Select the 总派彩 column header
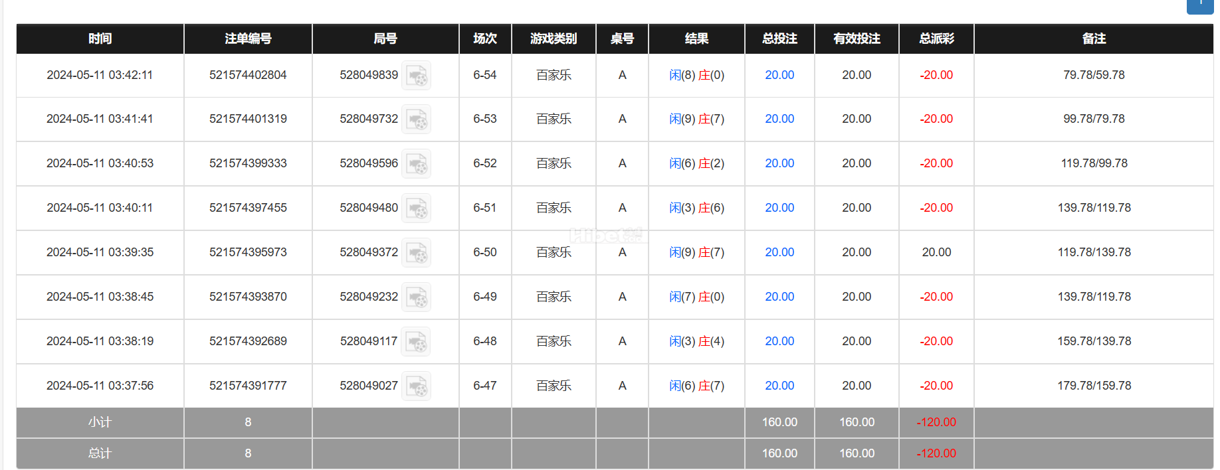This screenshot has height=470, width=1220. tap(936, 39)
